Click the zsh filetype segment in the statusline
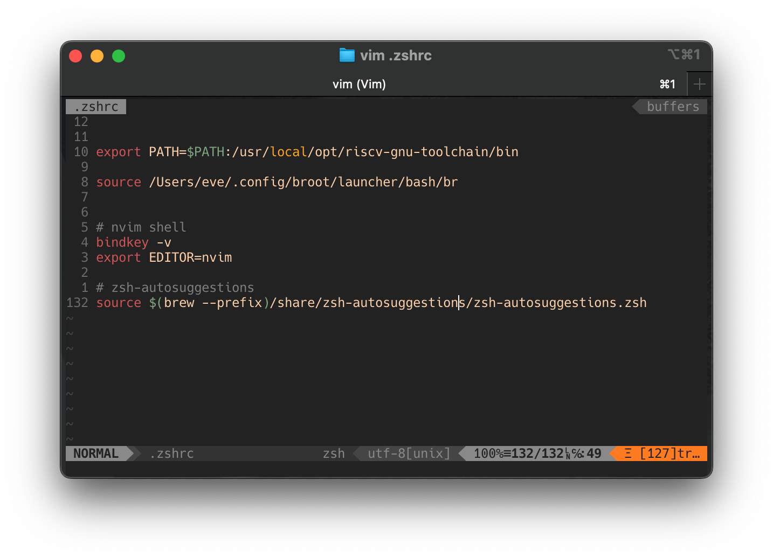This screenshot has width=773, height=558. click(x=333, y=453)
